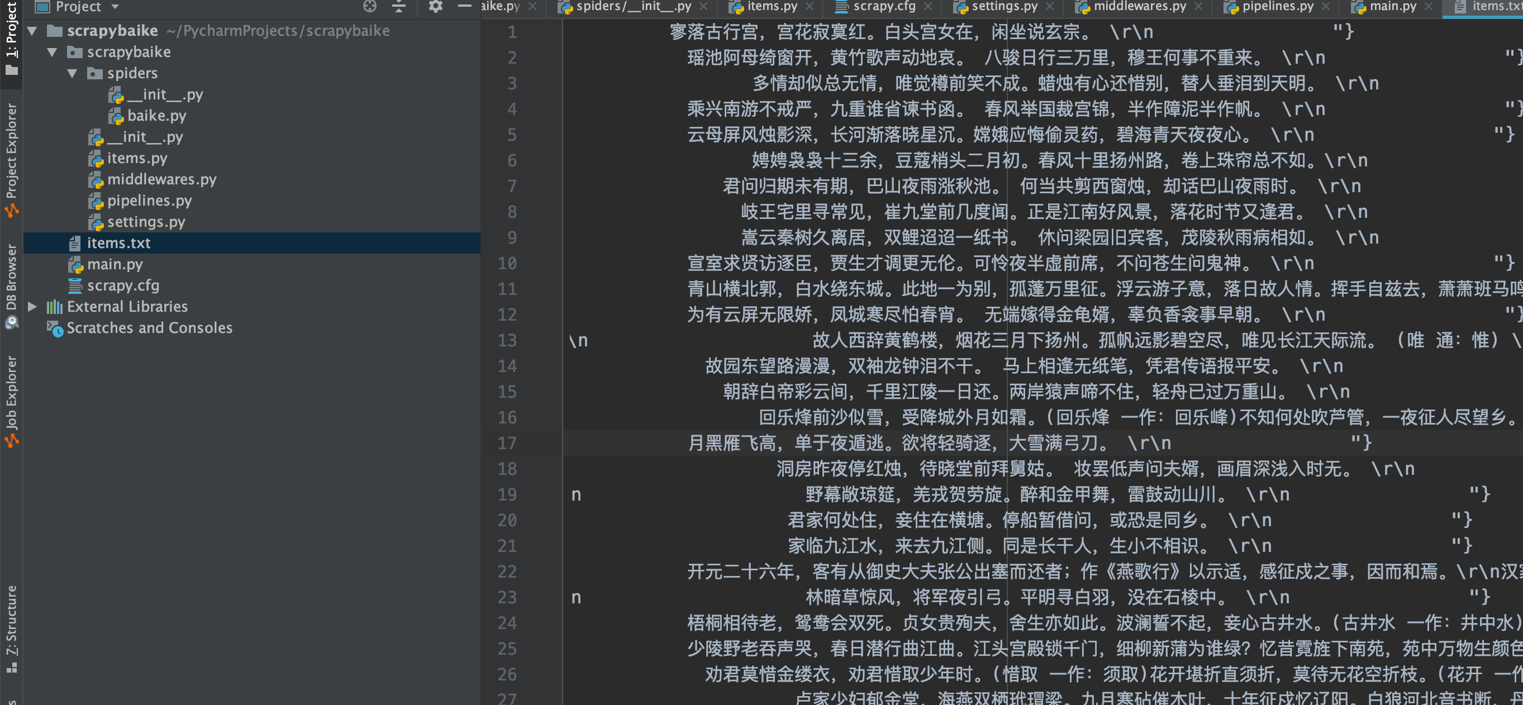Image resolution: width=1523 pixels, height=705 pixels.
Task: Click the Scratches and Consoles icon
Action: [x=55, y=328]
